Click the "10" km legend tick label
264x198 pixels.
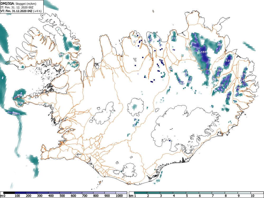[x=252, y=196]
